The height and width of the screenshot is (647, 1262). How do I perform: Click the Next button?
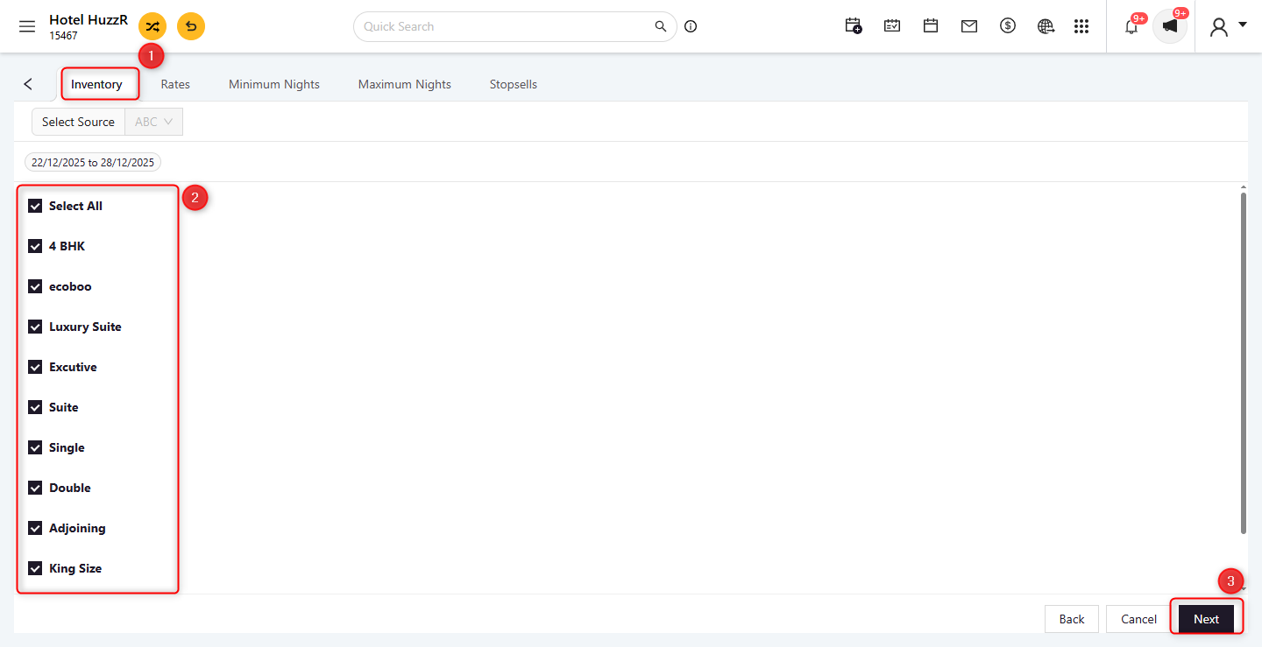click(1206, 619)
